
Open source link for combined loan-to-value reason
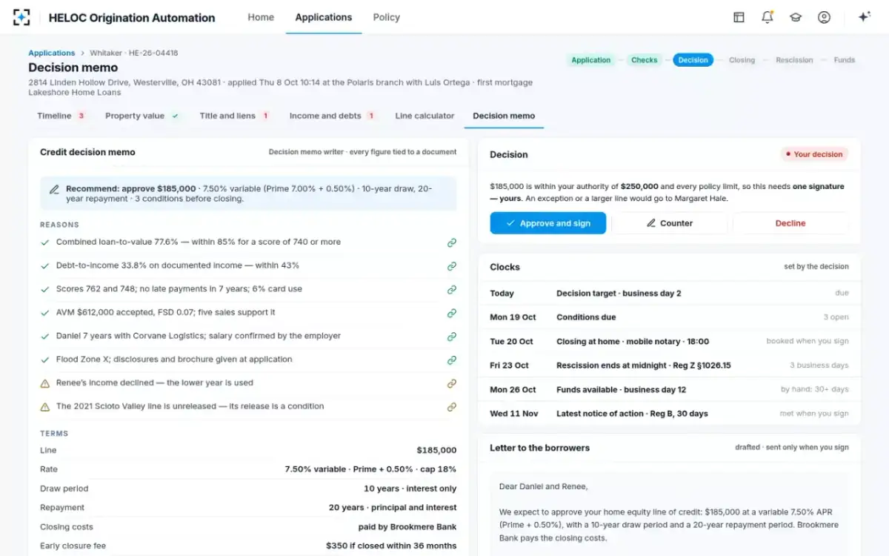(x=452, y=242)
